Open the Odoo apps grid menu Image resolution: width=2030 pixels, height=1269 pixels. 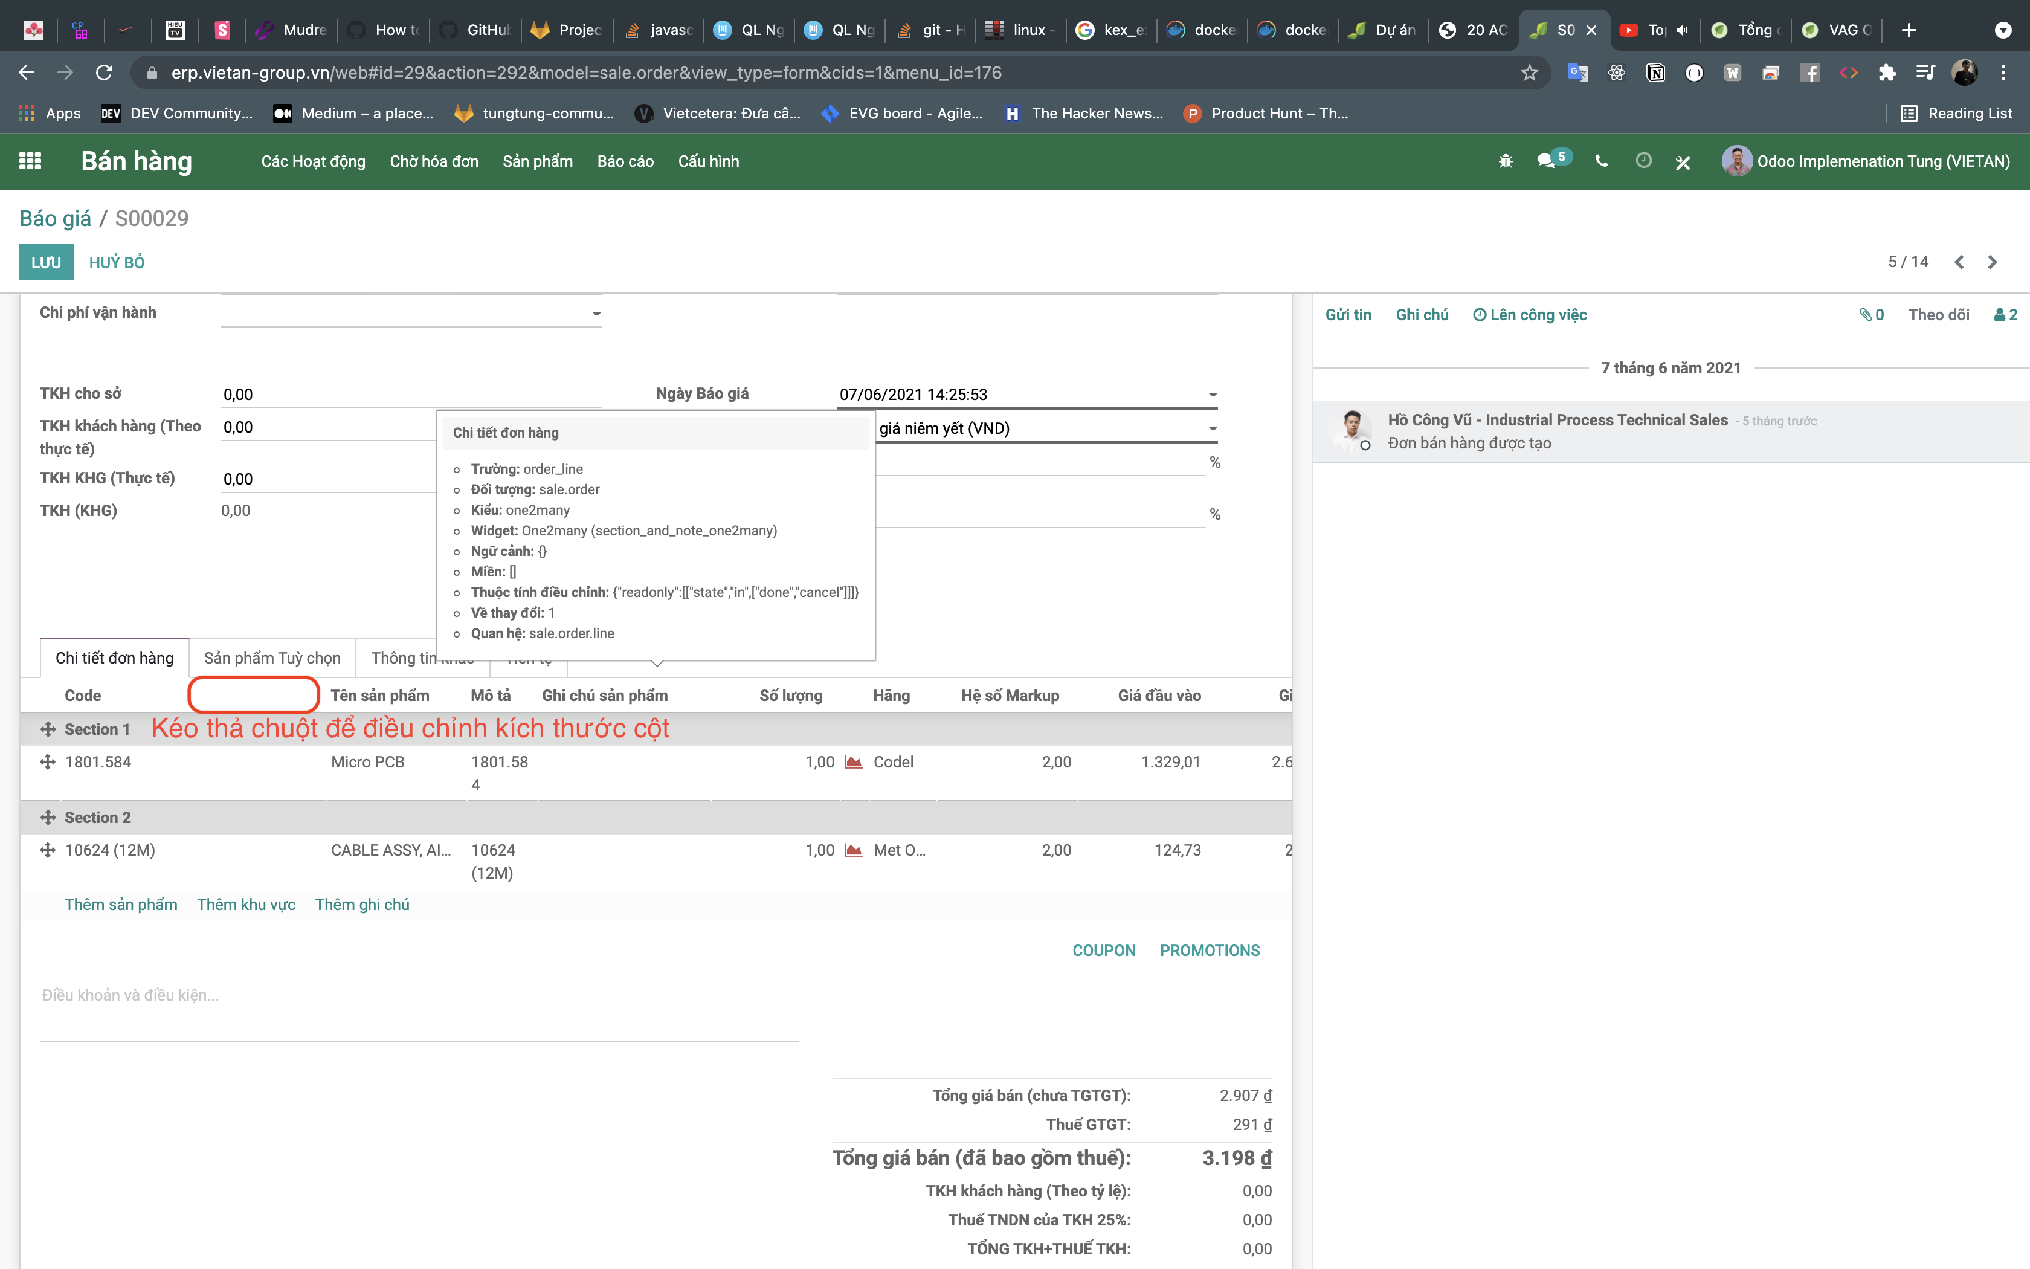point(30,161)
